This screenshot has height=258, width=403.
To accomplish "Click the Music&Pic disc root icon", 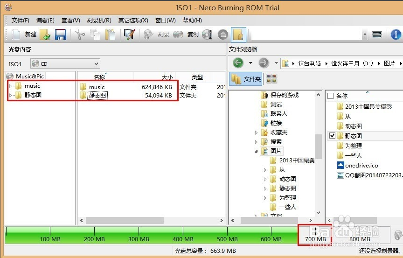I will tap(10, 77).
